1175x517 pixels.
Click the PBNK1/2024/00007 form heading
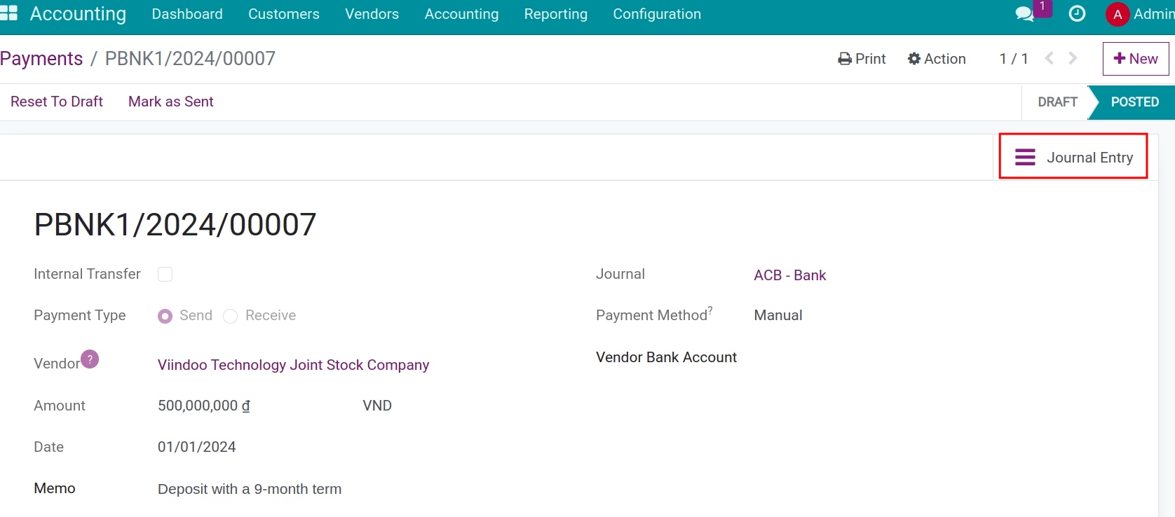pyautogui.click(x=175, y=225)
